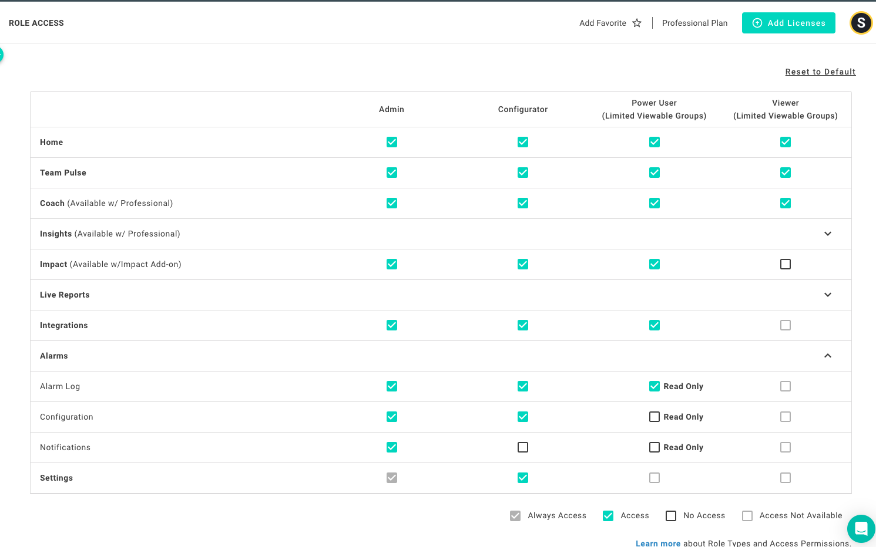Image resolution: width=876 pixels, height=547 pixels.
Task: Uncheck Viewer access for Home
Action: point(786,142)
